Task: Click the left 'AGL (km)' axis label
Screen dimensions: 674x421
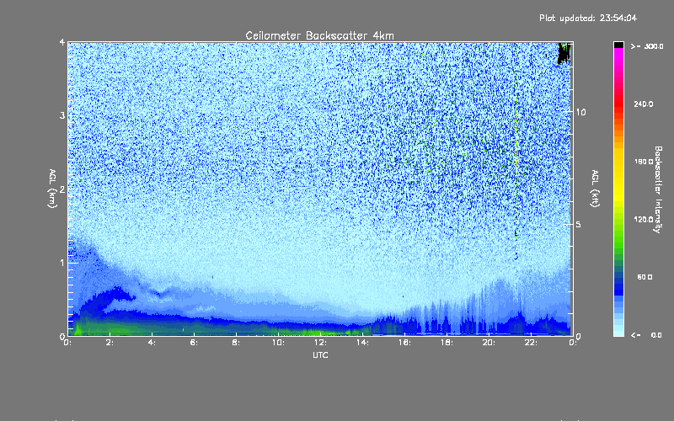Action: (52, 189)
